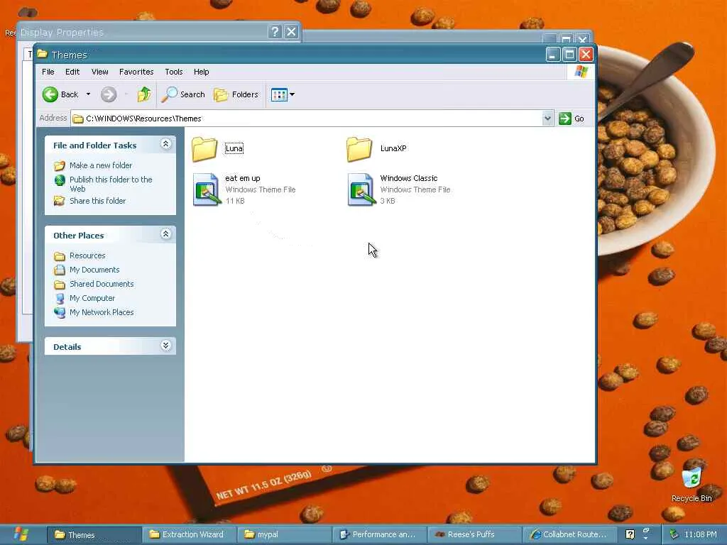Click the Windows flag logo in menu bar
Viewport: 727px width, 545px height.
(x=581, y=72)
